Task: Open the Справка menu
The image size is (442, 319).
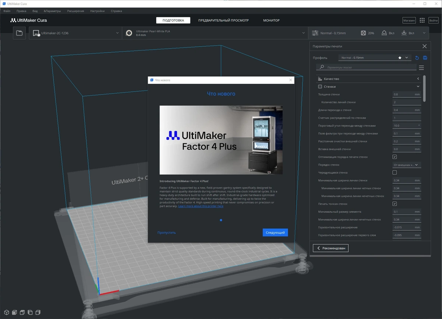Action: (x=116, y=11)
